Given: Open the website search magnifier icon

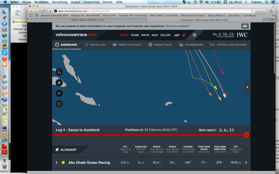Looking at the screenshot, I should tap(184, 35).
